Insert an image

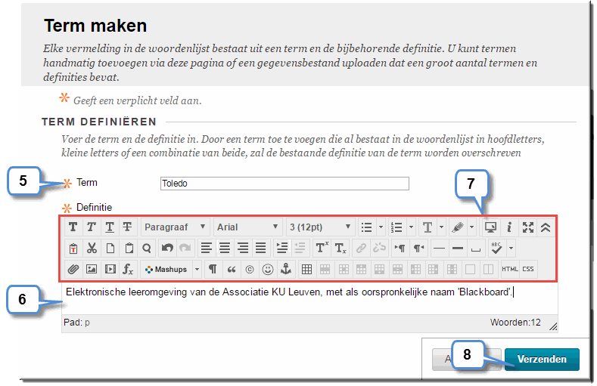92,270
